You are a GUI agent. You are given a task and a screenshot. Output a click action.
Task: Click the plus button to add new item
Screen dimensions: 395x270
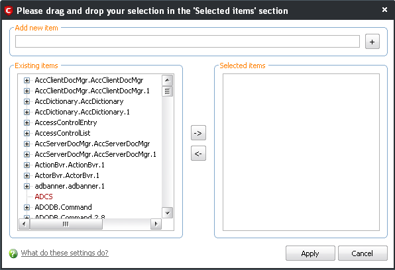[x=372, y=42]
